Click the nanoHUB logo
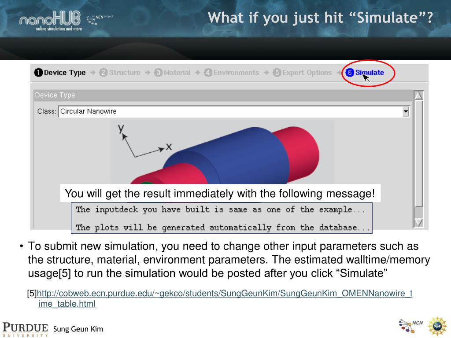The width and height of the screenshot is (451, 338). (50, 20)
